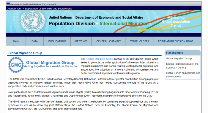This screenshot has height=113, width=208.
Task: Click the Stakeholders sidebar header
Action: [174, 53]
